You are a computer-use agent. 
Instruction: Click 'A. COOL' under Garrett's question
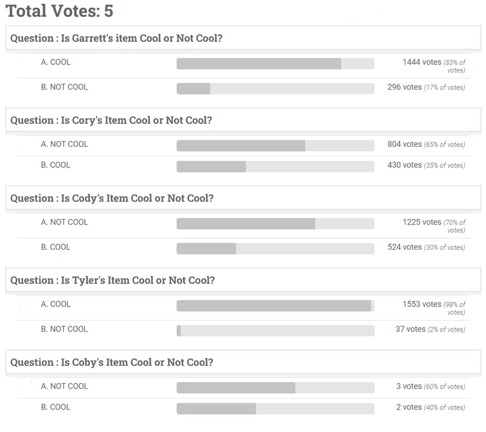(x=56, y=62)
